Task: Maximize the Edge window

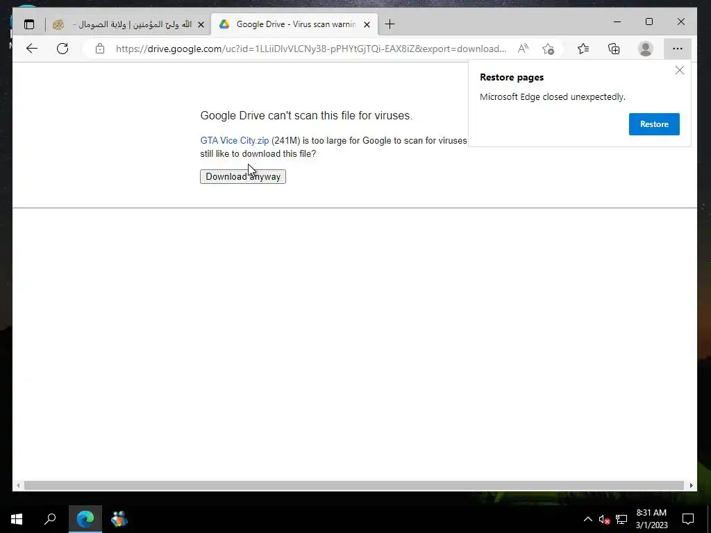Action: click(x=649, y=22)
